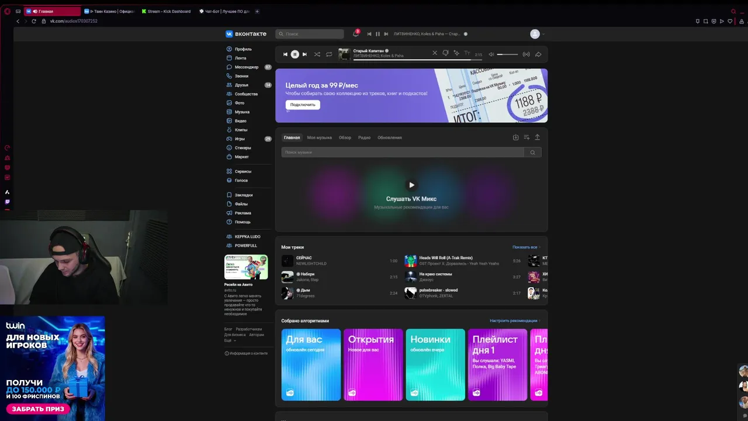This screenshot has height=421, width=748.
Task: Open Помощь in the left sidebar
Action: click(243, 222)
